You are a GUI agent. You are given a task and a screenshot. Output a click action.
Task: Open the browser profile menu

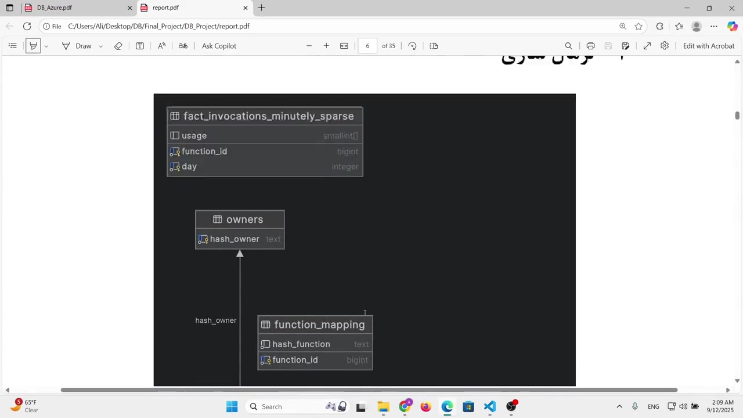[697, 26]
